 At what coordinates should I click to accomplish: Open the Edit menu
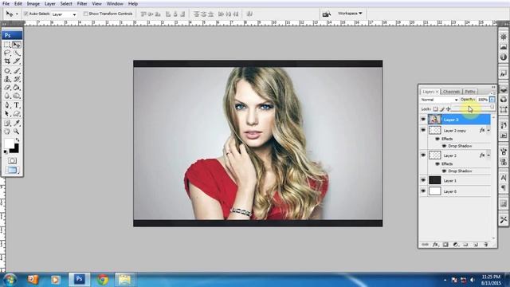pyautogui.click(x=18, y=4)
